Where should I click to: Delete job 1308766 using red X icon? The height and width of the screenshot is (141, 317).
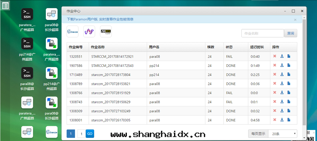[x=275, y=93]
